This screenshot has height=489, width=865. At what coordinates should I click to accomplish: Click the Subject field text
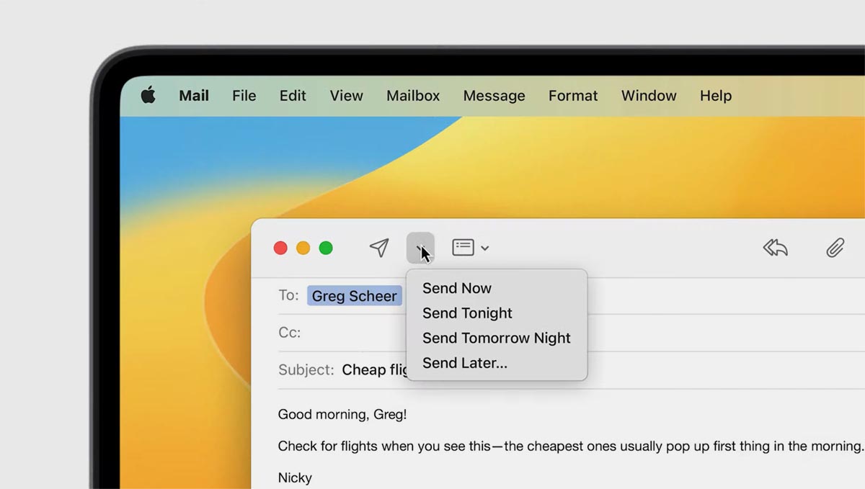[375, 369]
